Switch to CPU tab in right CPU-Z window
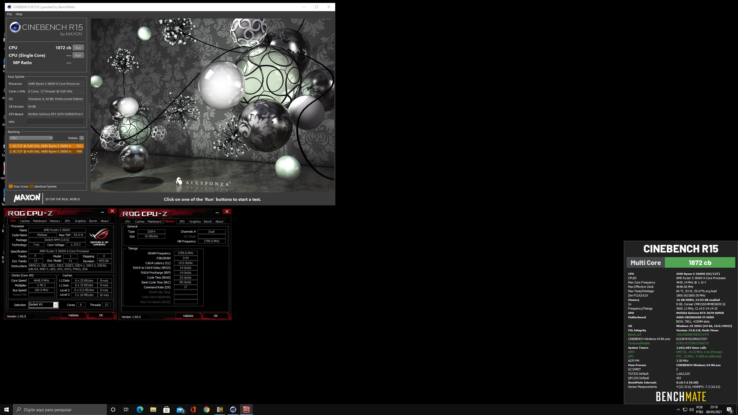Screen dimensions: 738x415 (127, 221)
